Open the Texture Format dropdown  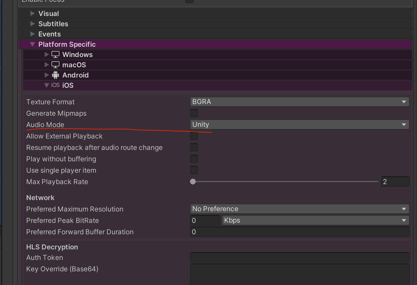tap(300, 102)
